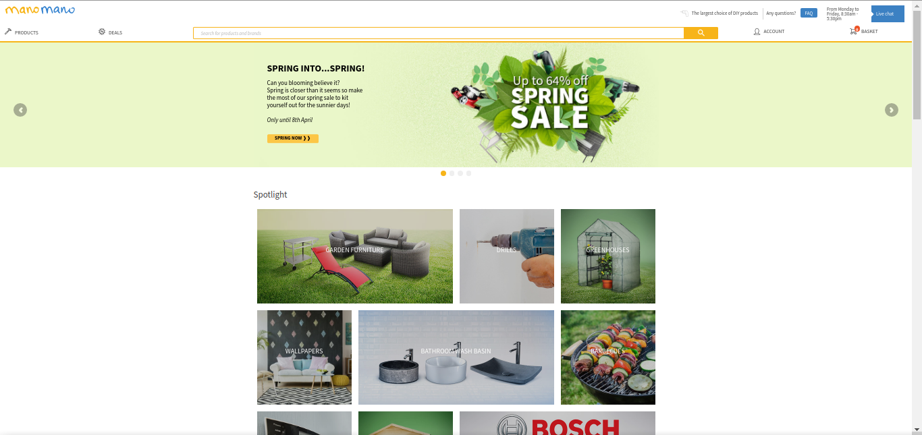Focus the product search field

[x=439, y=33]
